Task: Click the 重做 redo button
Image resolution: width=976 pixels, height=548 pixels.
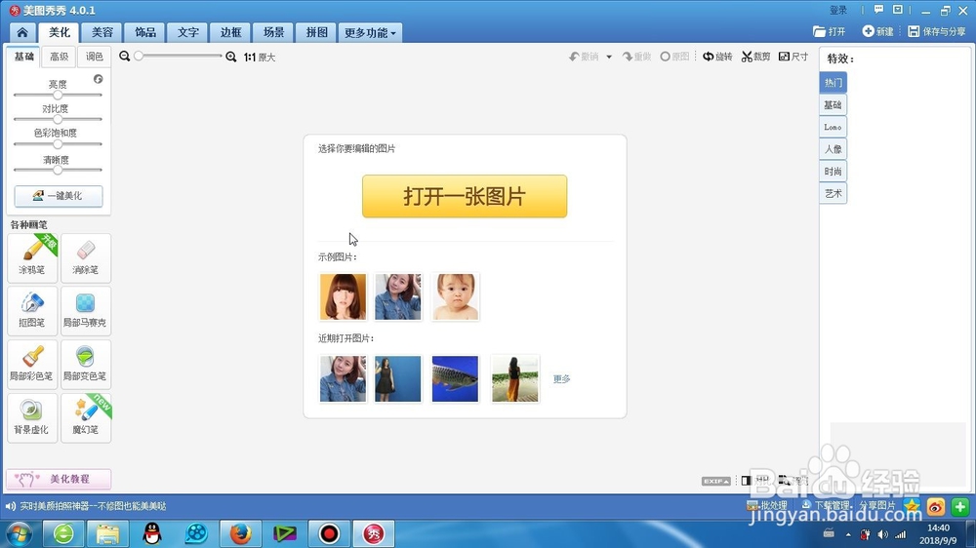Action: (636, 57)
